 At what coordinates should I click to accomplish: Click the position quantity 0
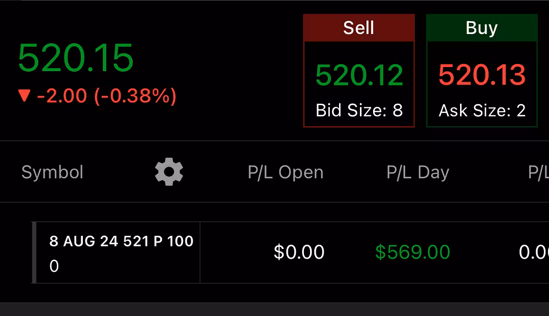tap(54, 266)
